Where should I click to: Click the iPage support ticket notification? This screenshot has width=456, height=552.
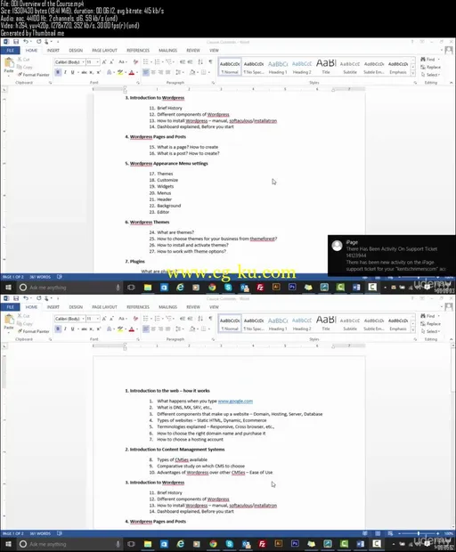[x=392, y=256]
